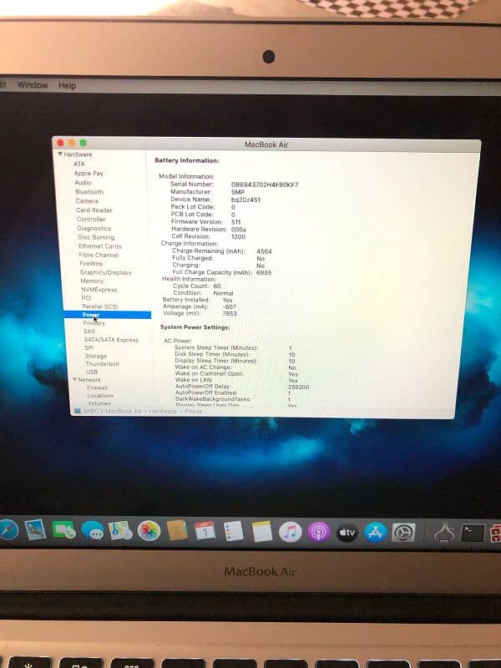This screenshot has height=668, width=501.
Task: Select Memory in the sidebar
Action: [92, 281]
